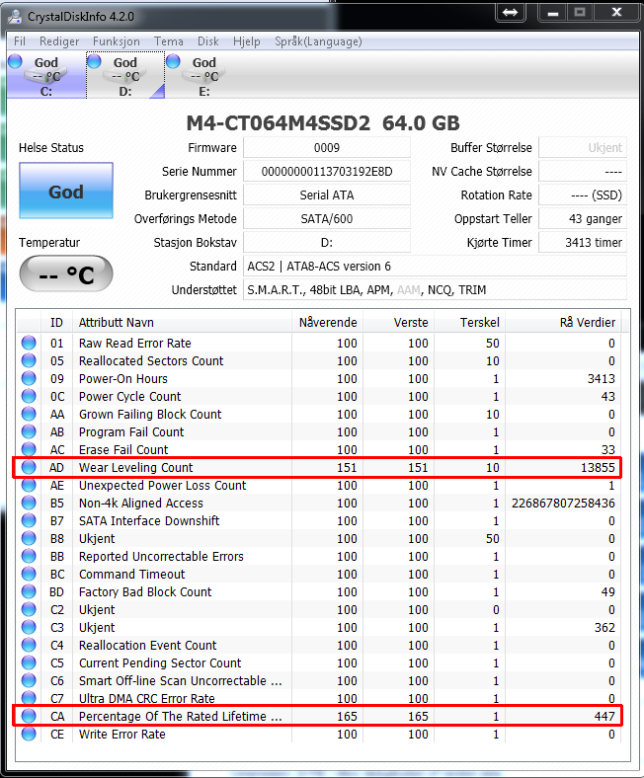Click status icon for Reported Uncorrectable Errors
644x778 pixels.
pos(29,557)
